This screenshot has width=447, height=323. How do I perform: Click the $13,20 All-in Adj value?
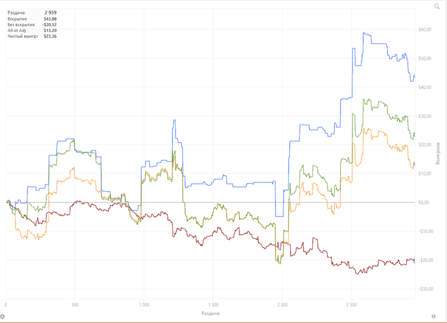(50, 31)
